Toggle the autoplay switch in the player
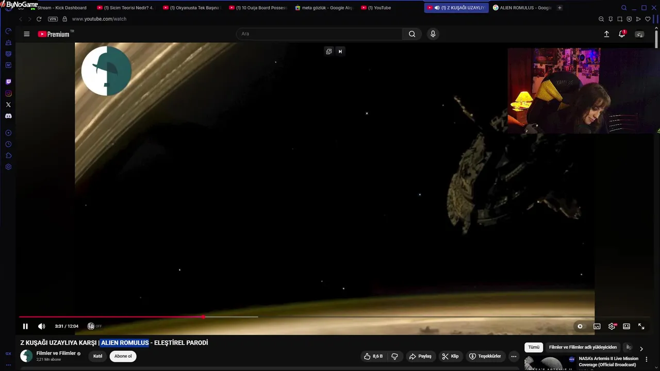Screen dimensions: 660x371 point(581,326)
